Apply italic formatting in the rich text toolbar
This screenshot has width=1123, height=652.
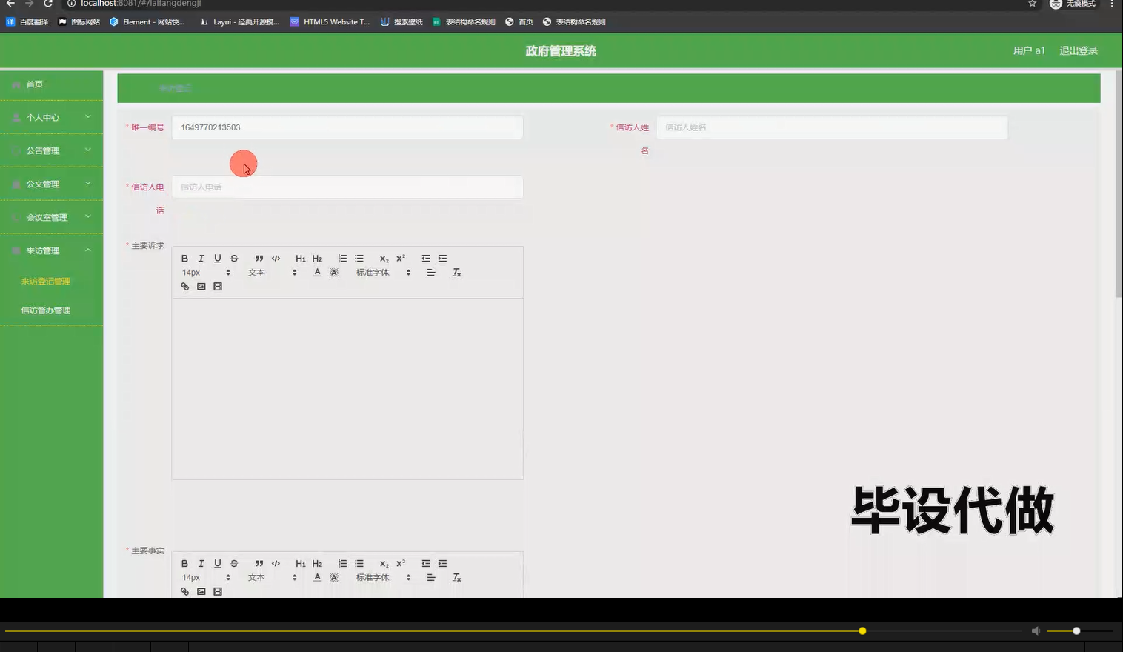[201, 258]
